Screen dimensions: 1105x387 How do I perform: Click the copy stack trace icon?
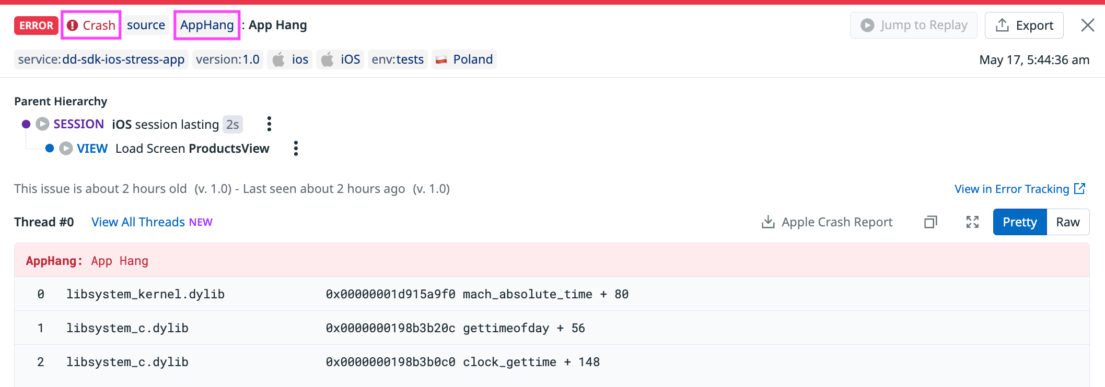point(930,222)
